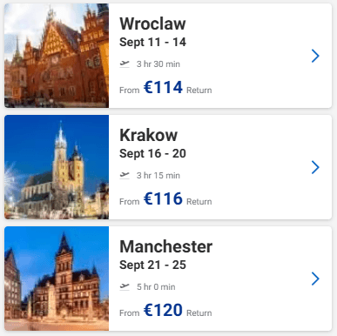337x336 pixels.
Task: Select the Sept 11 - 14 dates
Action: 152,43
